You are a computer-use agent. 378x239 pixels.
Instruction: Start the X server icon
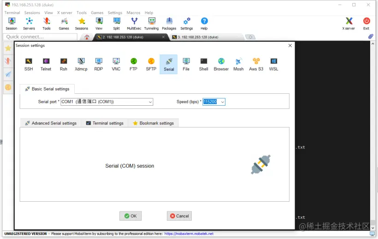tap(348, 24)
